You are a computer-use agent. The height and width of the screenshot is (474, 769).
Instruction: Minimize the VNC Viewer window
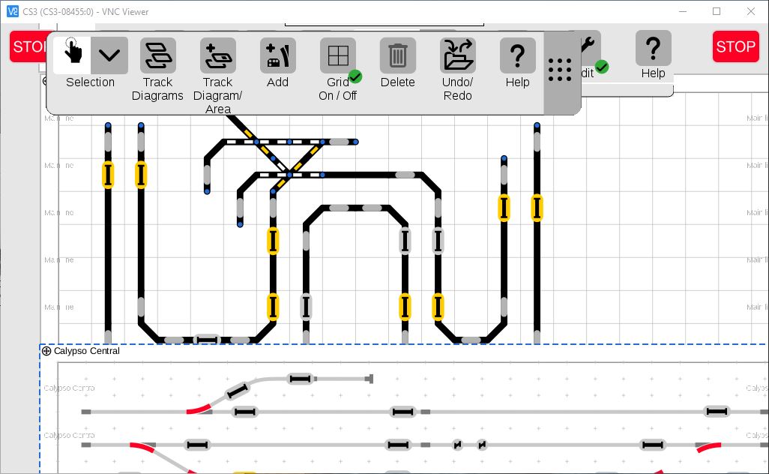pos(683,11)
